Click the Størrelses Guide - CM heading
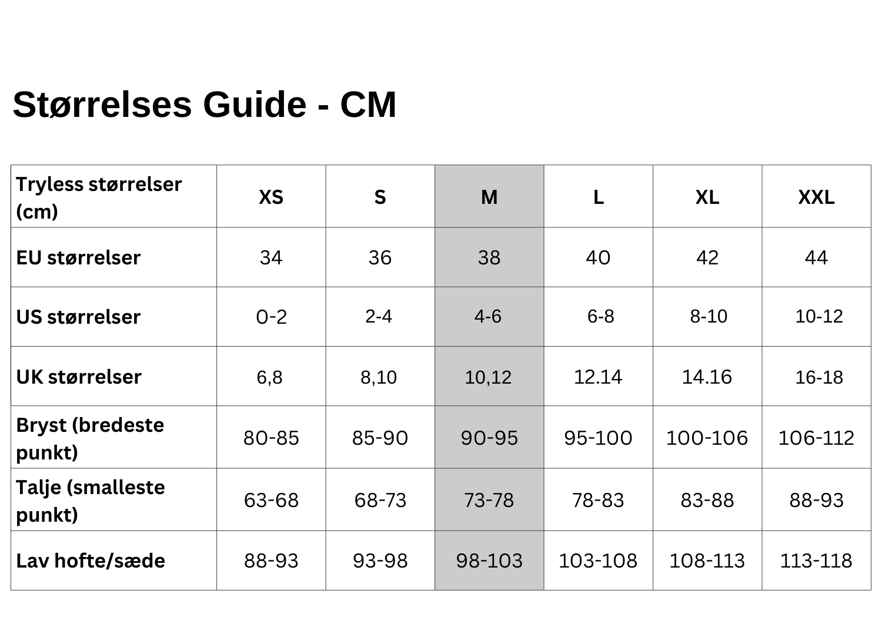The width and height of the screenshot is (882, 621). (205, 105)
